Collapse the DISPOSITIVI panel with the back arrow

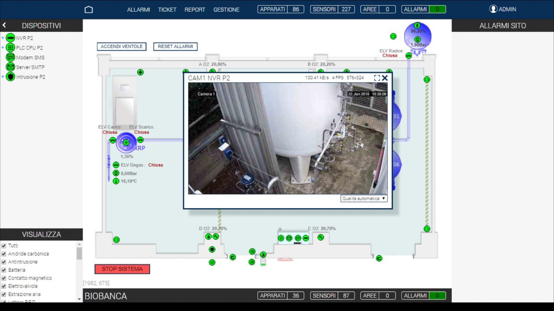point(5,25)
